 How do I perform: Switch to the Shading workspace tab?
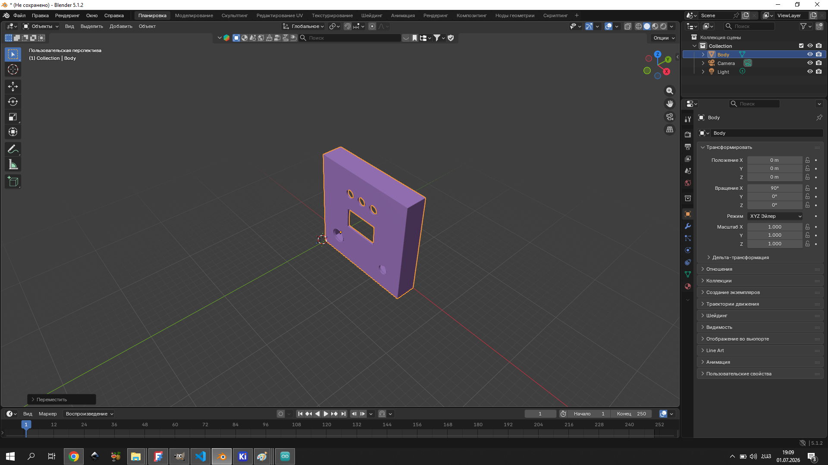point(372,15)
